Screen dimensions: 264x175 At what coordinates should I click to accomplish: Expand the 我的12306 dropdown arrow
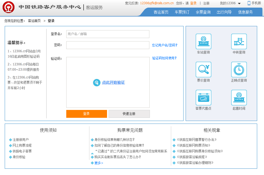[x=239, y=3]
